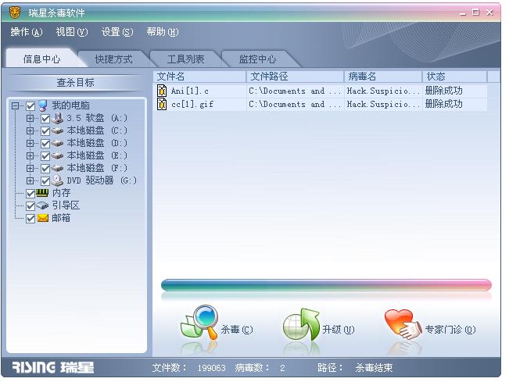Click the file path cell for cc[1].gif
Image resolution: width=509 pixels, height=382 pixels.
[x=295, y=104]
